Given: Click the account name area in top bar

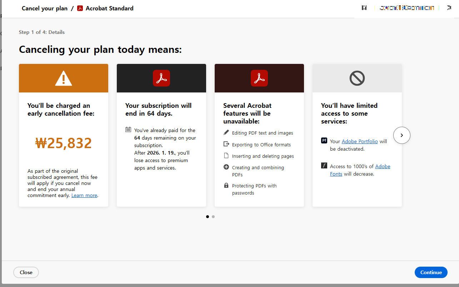Looking at the screenshot, I should [x=406, y=7].
